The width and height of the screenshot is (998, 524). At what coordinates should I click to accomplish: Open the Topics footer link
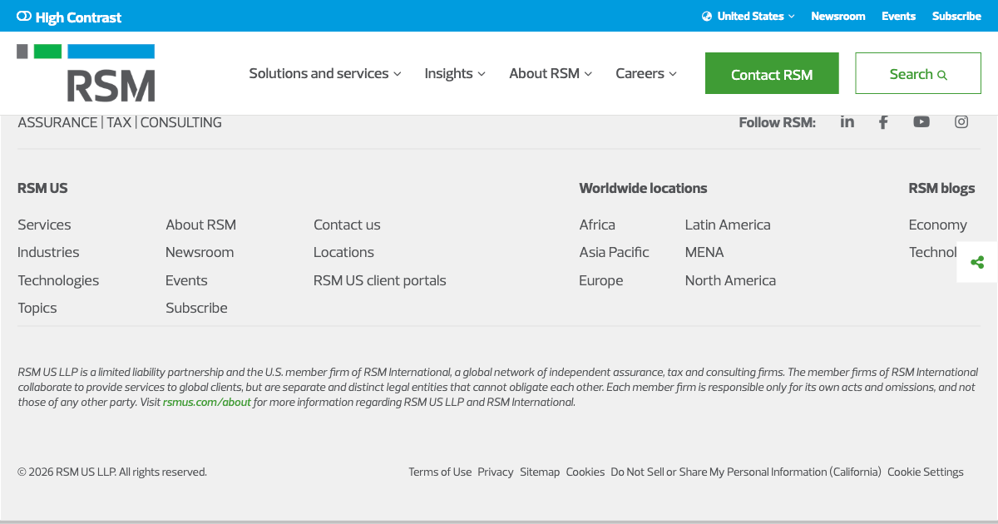click(x=37, y=308)
